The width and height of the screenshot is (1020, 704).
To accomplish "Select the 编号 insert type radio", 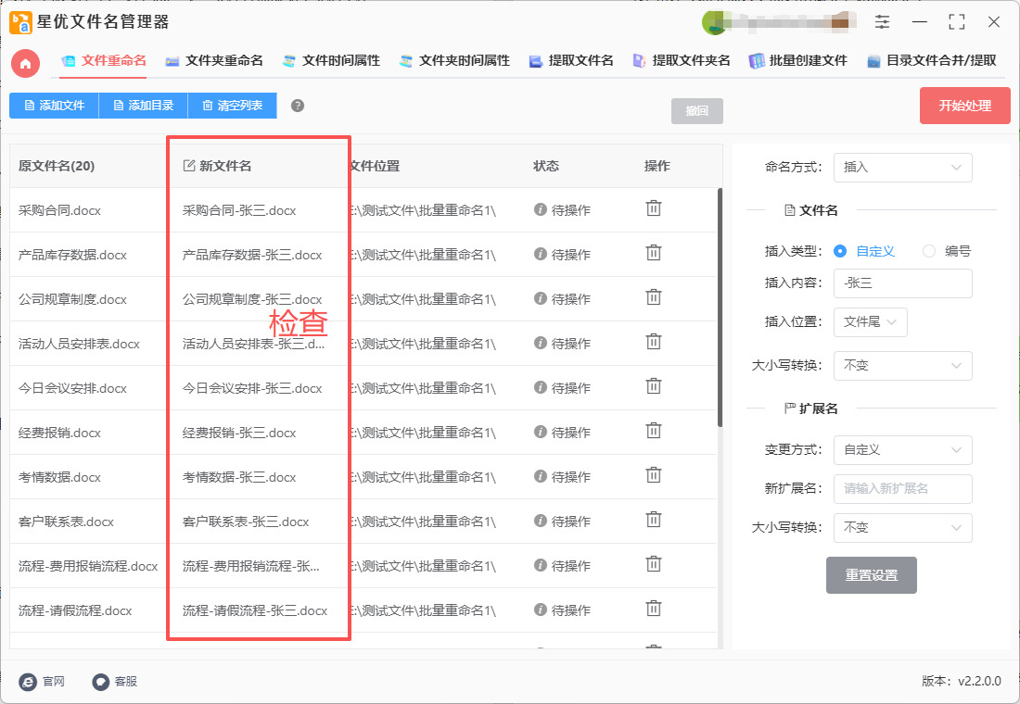I will tap(929, 251).
